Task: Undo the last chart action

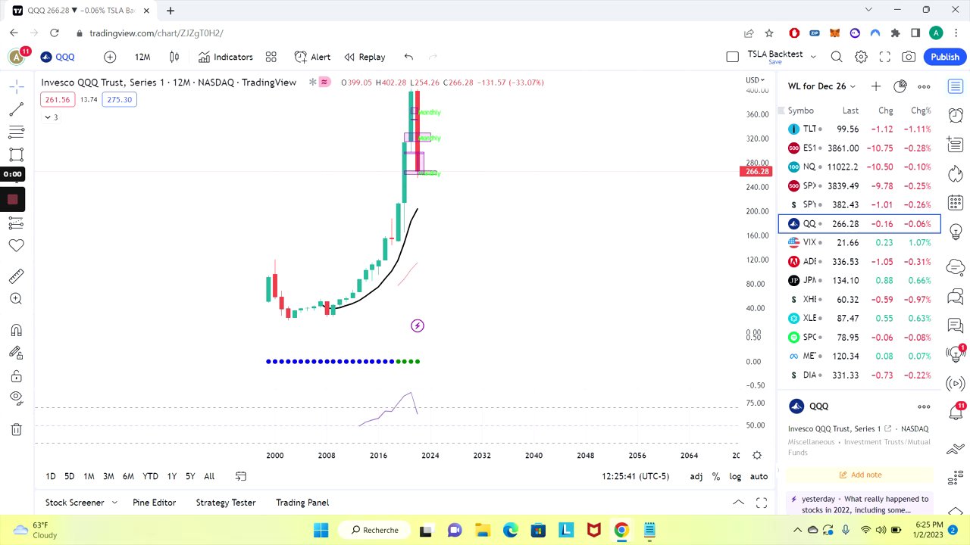Action: click(408, 57)
